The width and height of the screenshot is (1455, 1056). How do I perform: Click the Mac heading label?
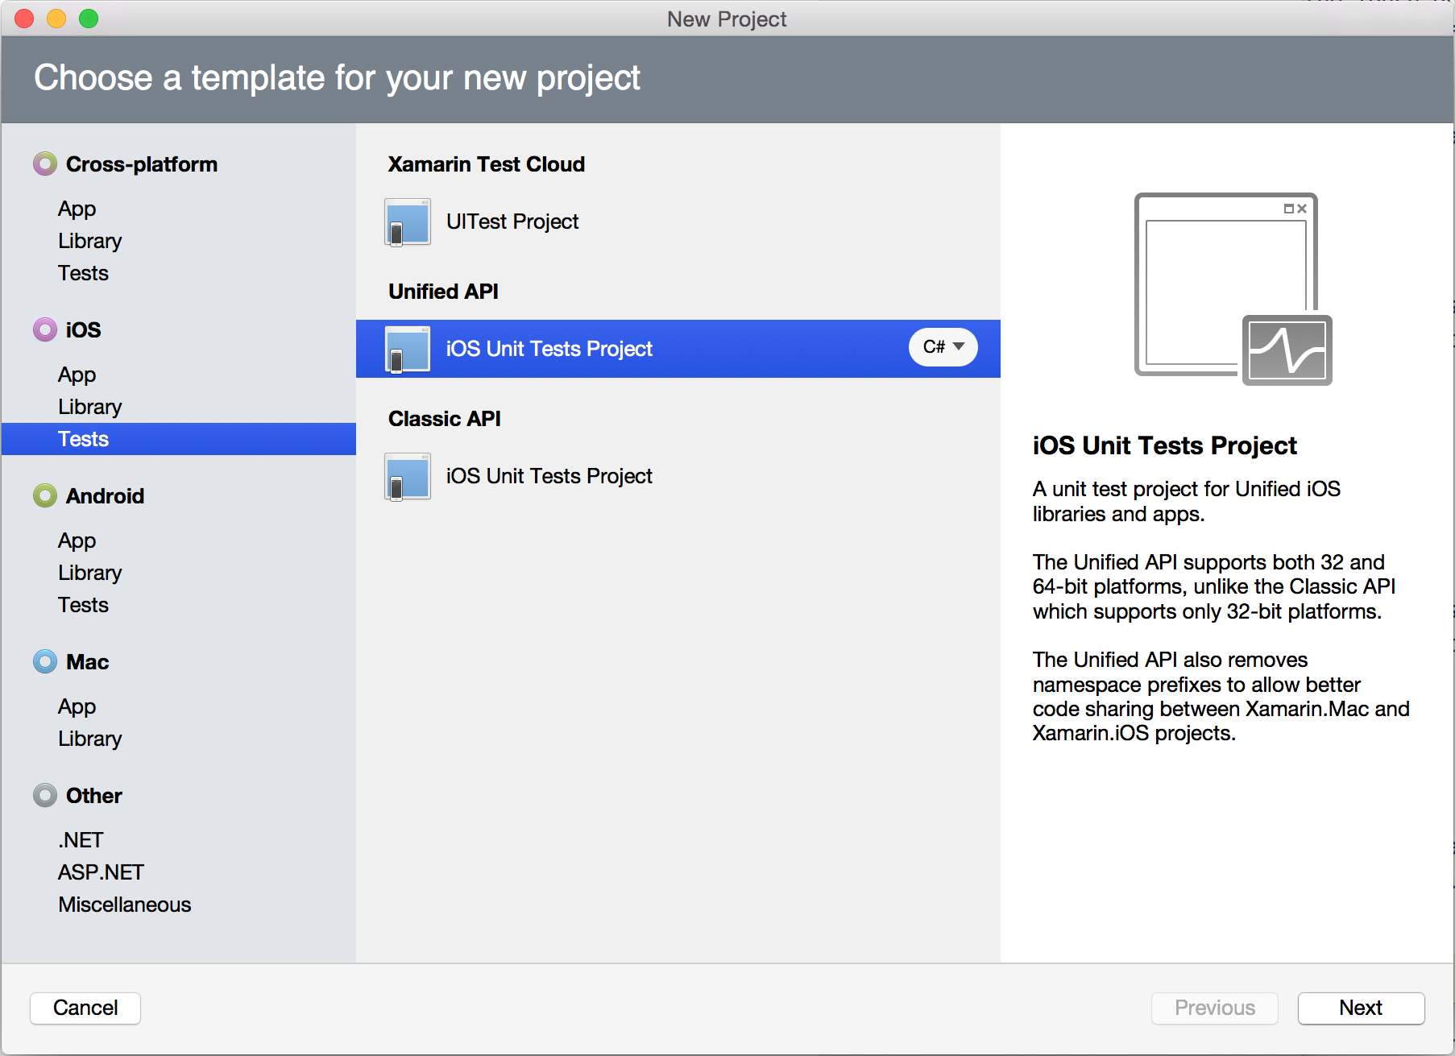(87, 661)
